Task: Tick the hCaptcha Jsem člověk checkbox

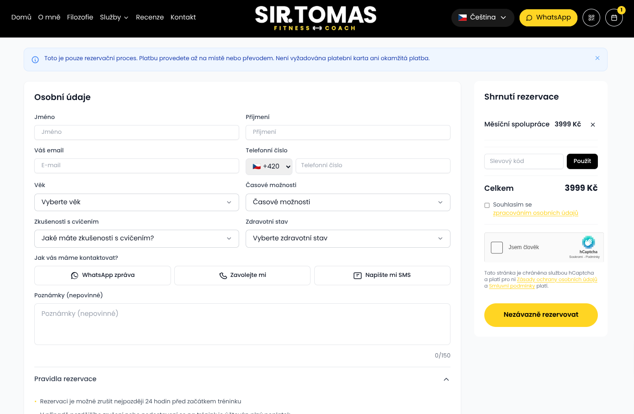Action: tap(497, 247)
